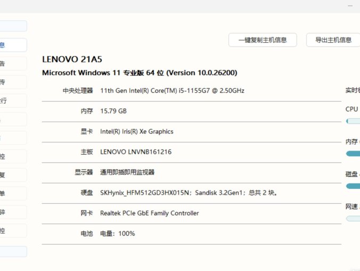
Task: Click the 网卡 row label
Action: pyautogui.click(x=87, y=213)
